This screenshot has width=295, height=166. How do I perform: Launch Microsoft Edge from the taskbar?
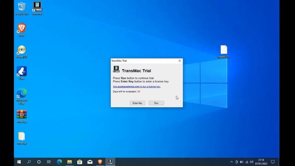59,162
